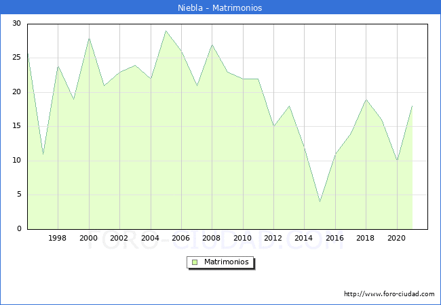Viewport: 441px width, 305px height.
Task: Click the 1997 dip data point
Action: 43,154
